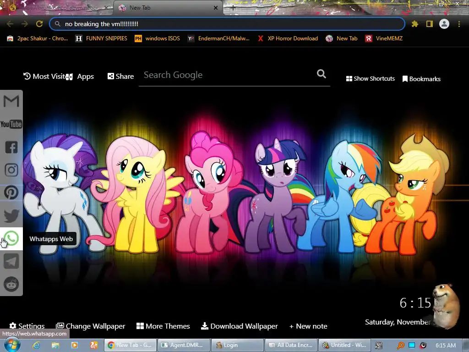Screen dimensions: 469x352
Task: Open the windows ISOS bookmark
Action: (x=158, y=38)
